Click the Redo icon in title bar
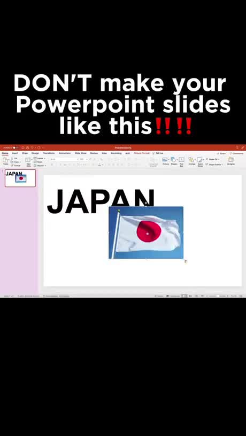 coord(39,147)
